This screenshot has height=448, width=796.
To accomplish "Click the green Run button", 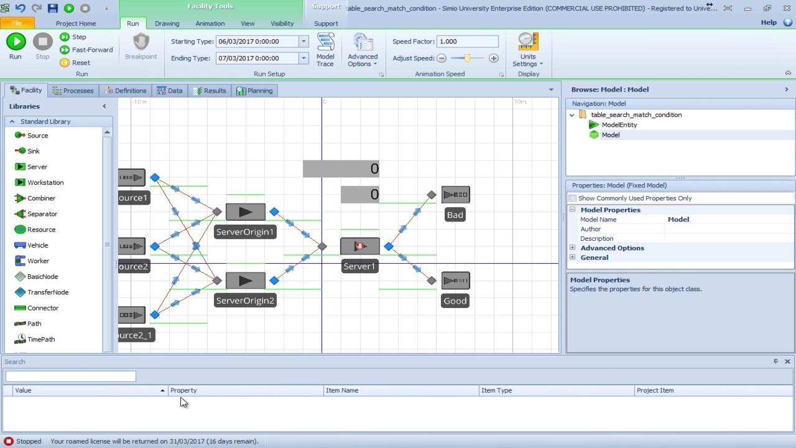I will pos(16,42).
